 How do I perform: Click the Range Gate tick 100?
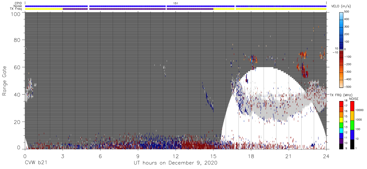[15, 14]
